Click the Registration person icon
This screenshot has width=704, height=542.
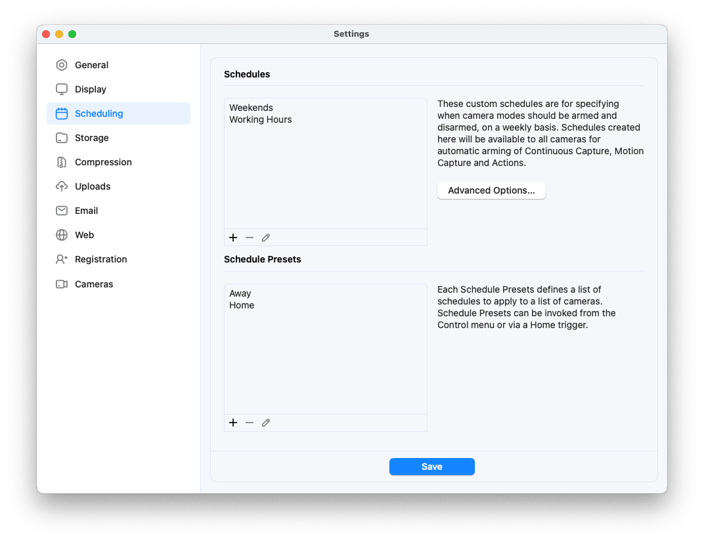61,259
